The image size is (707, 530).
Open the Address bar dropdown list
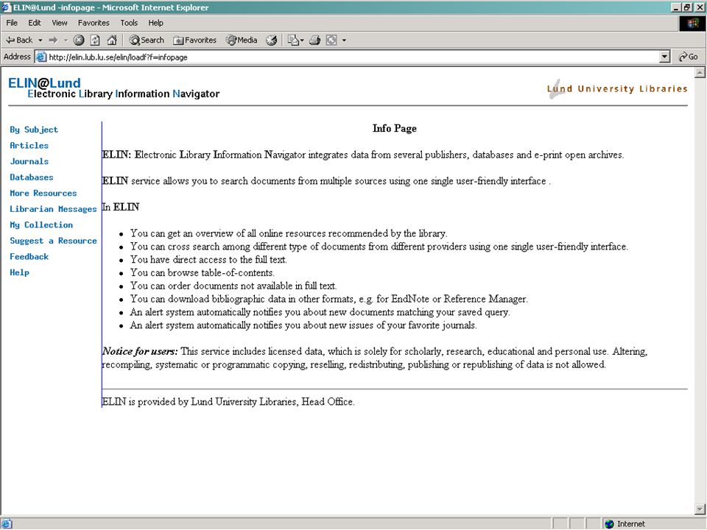pyautogui.click(x=664, y=57)
